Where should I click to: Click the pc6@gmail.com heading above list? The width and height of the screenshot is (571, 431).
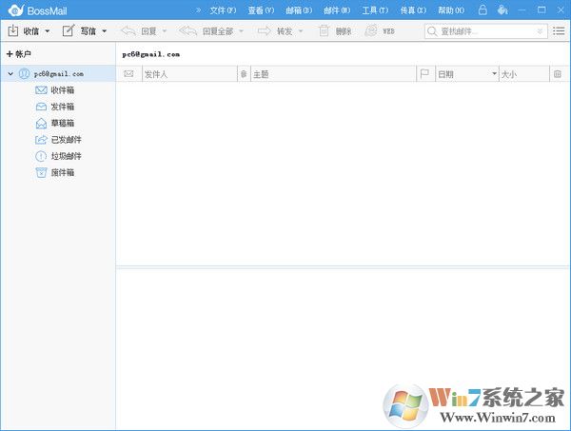click(x=150, y=54)
